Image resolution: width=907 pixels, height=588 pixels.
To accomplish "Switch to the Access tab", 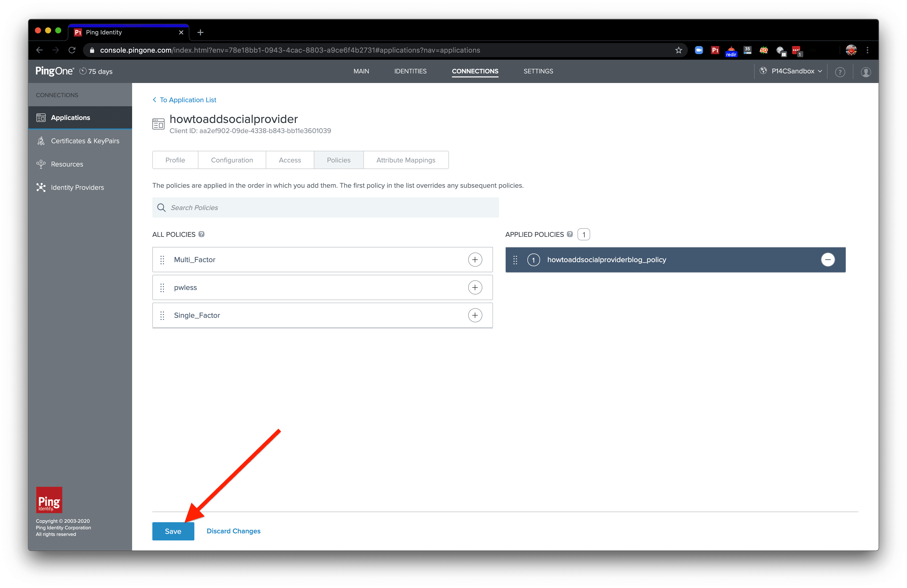I will [290, 160].
